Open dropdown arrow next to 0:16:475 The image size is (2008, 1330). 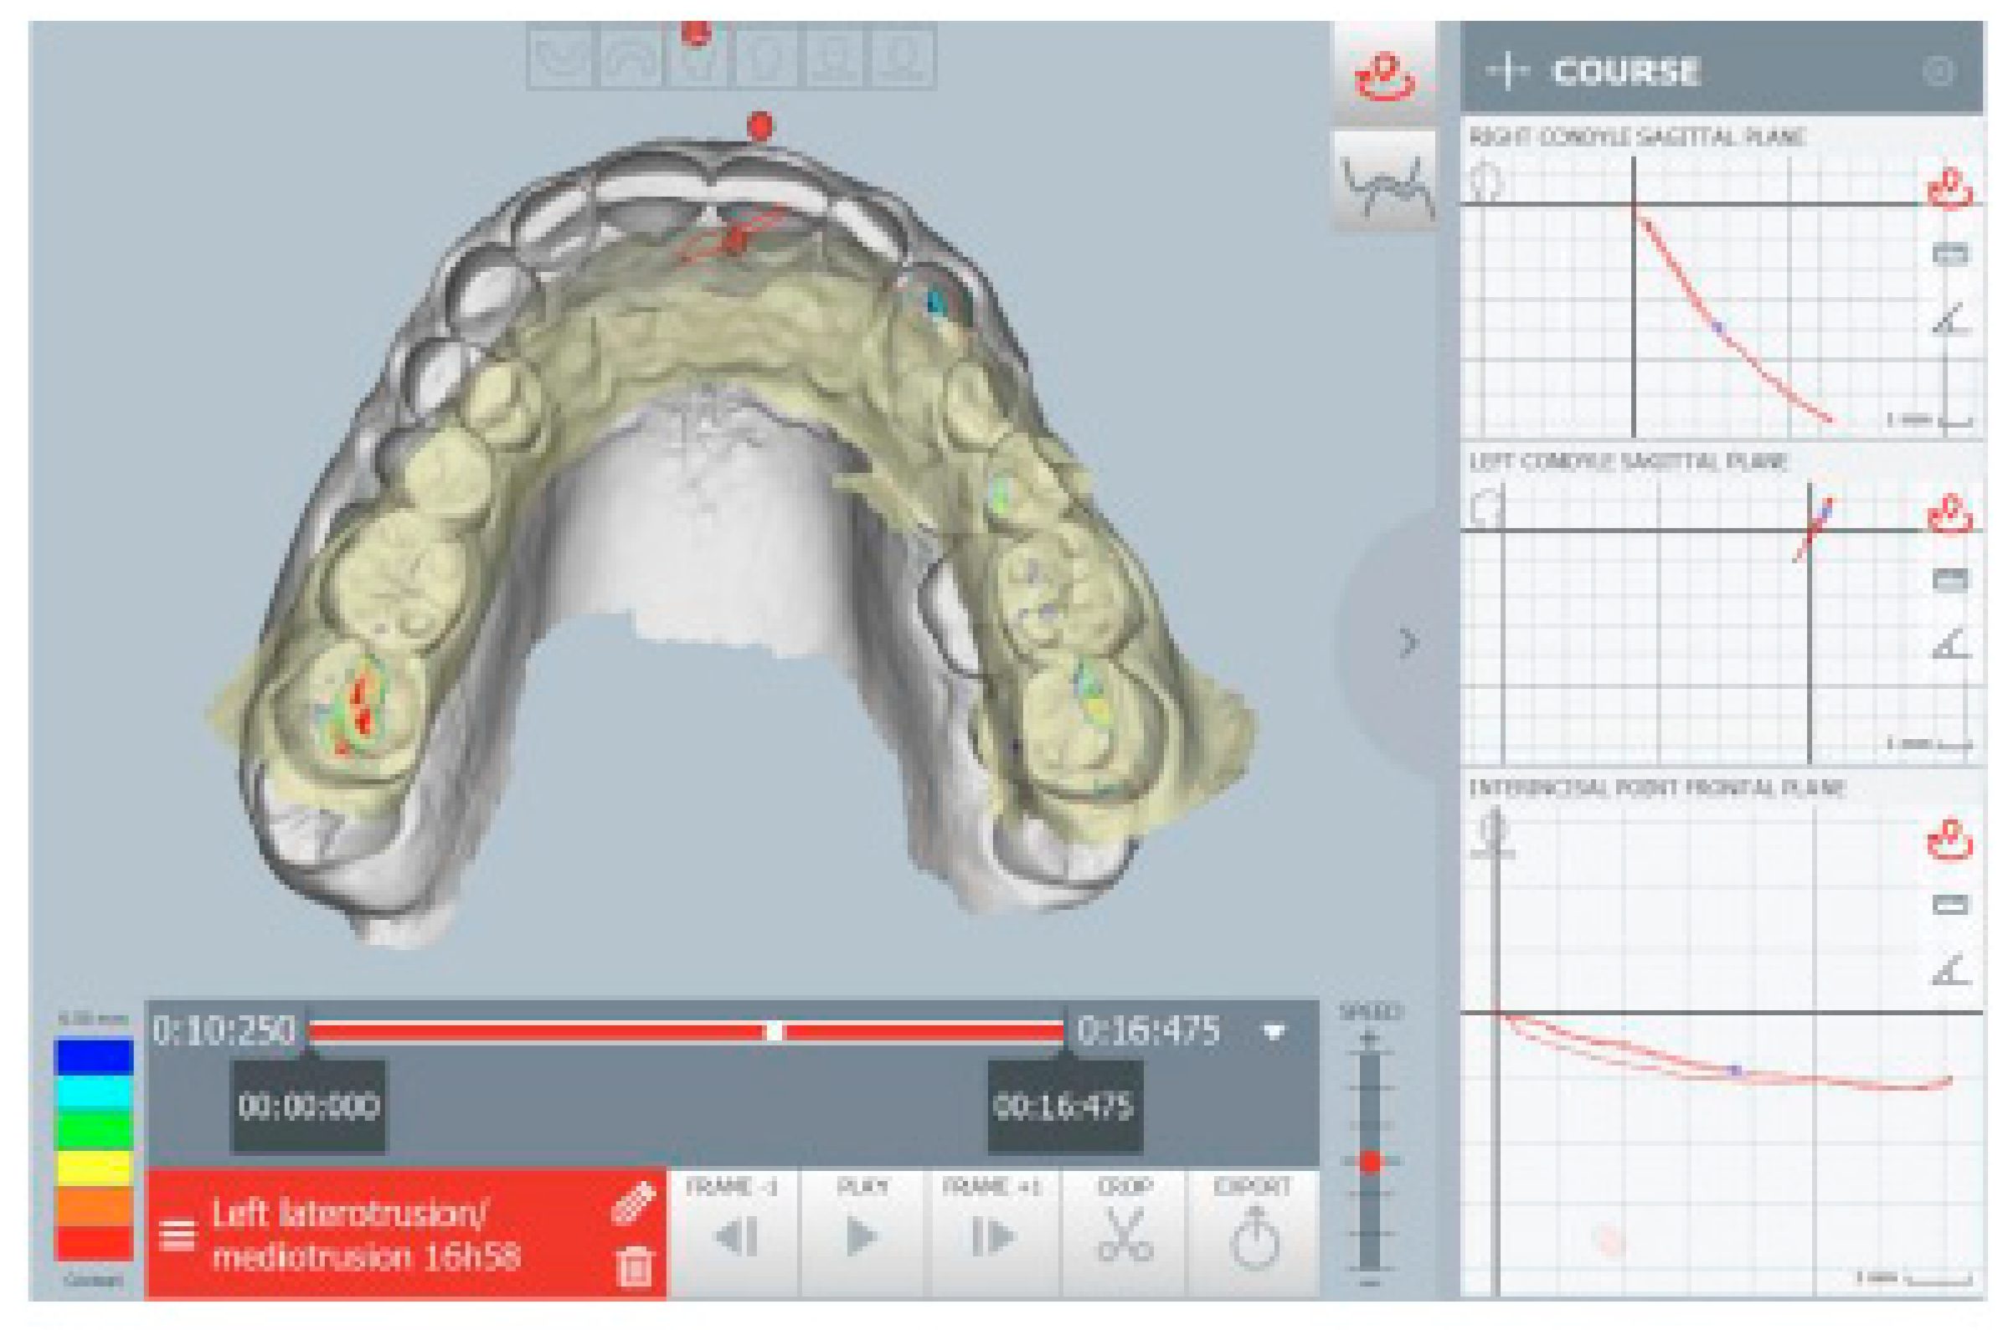[x=1274, y=1030]
